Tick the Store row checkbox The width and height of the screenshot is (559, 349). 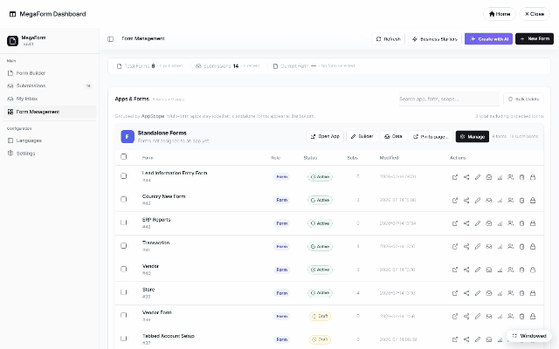124,292
